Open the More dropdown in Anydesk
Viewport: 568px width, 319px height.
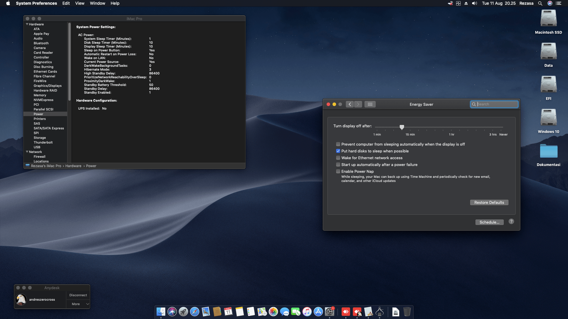[x=78, y=304]
